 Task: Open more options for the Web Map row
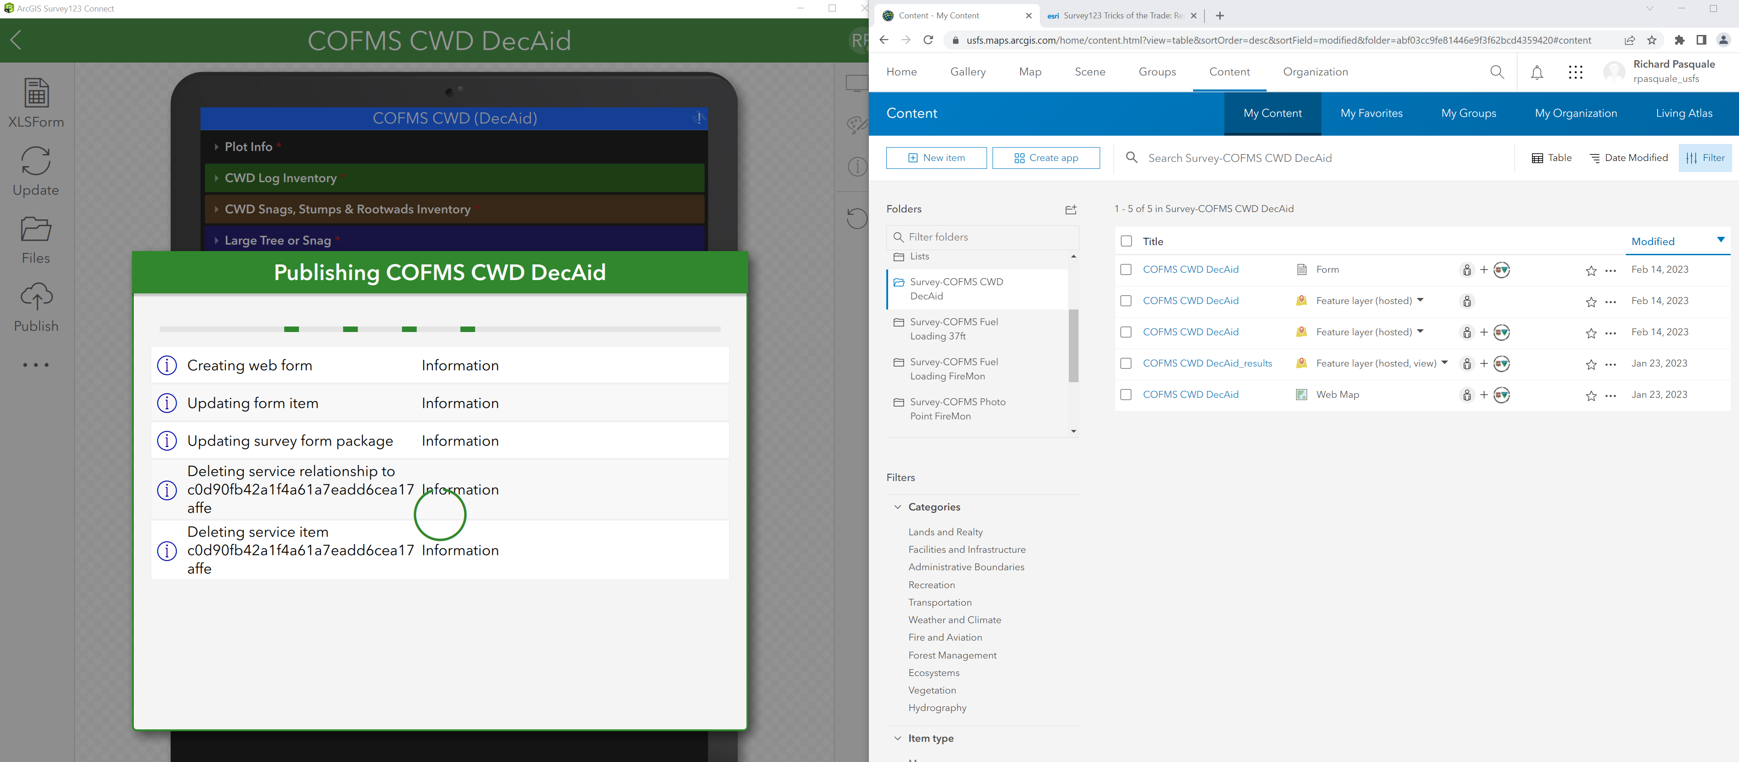pyautogui.click(x=1611, y=395)
